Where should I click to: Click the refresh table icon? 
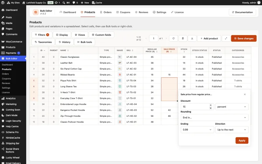tap(173, 38)
